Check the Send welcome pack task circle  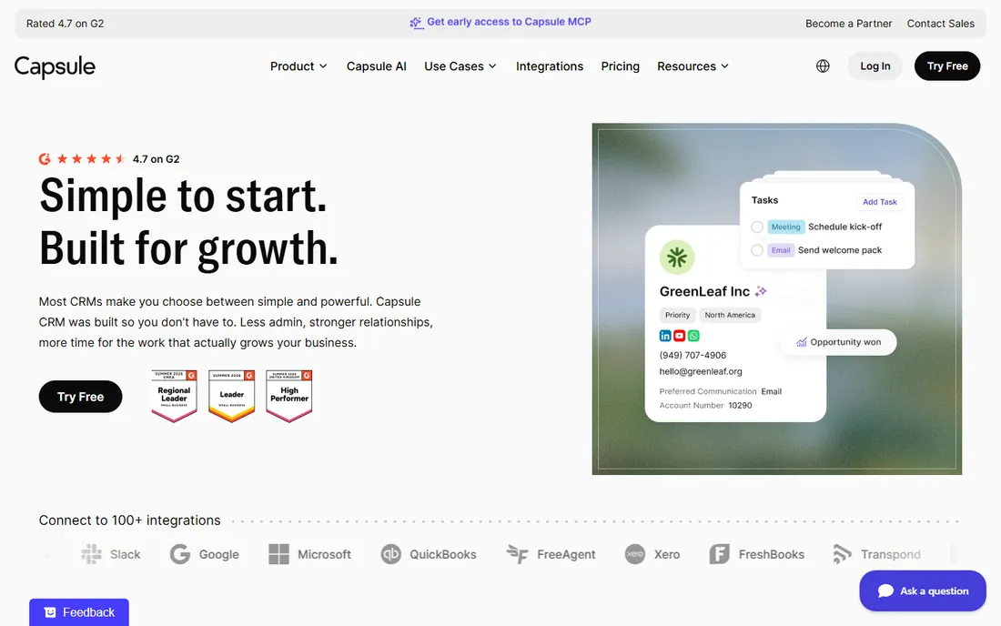click(x=757, y=250)
